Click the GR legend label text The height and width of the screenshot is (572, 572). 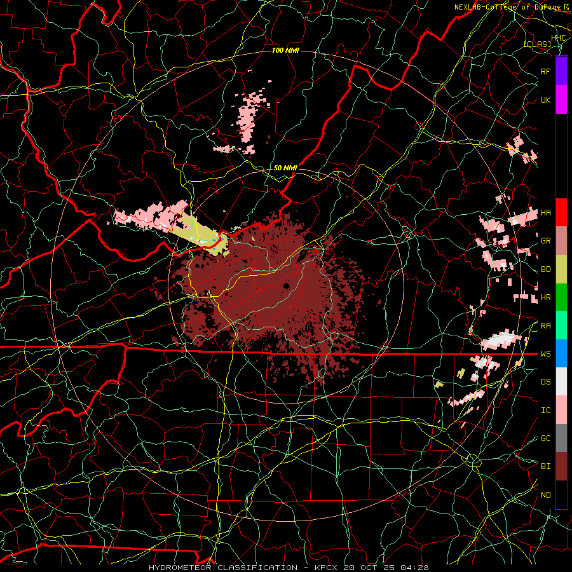click(x=545, y=241)
